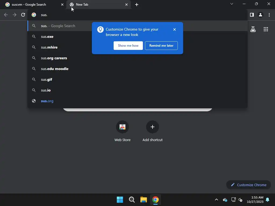
Task: Pick the sus.exe suggestion
Action: pyautogui.click(x=138, y=36)
